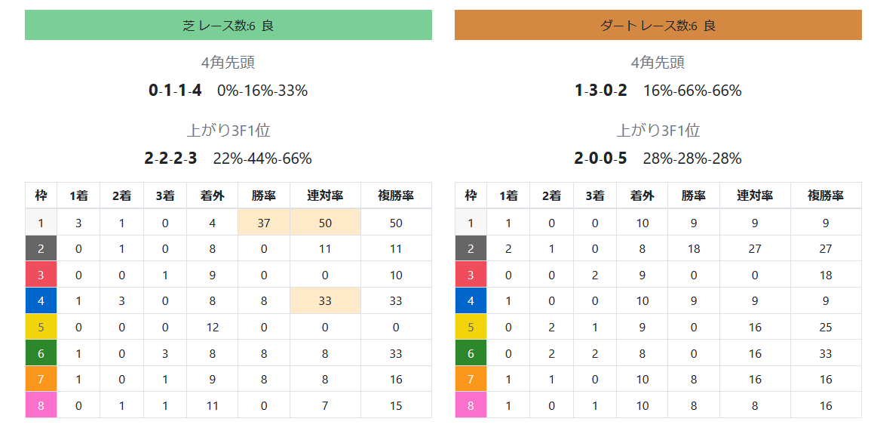This screenshot has height=431, width=874.
Task: Click the 着外 column header in turf table
Action: (212, 195)
